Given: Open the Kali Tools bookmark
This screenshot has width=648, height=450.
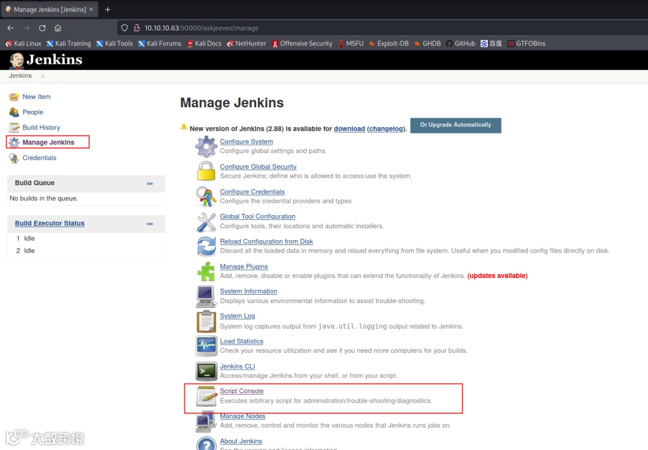Looking at the screenshot, I should click(x=115, y=43).
